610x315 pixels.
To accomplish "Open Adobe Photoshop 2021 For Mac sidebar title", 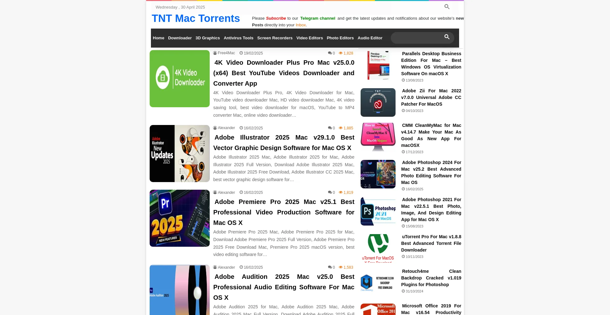I will pos(431,209).
